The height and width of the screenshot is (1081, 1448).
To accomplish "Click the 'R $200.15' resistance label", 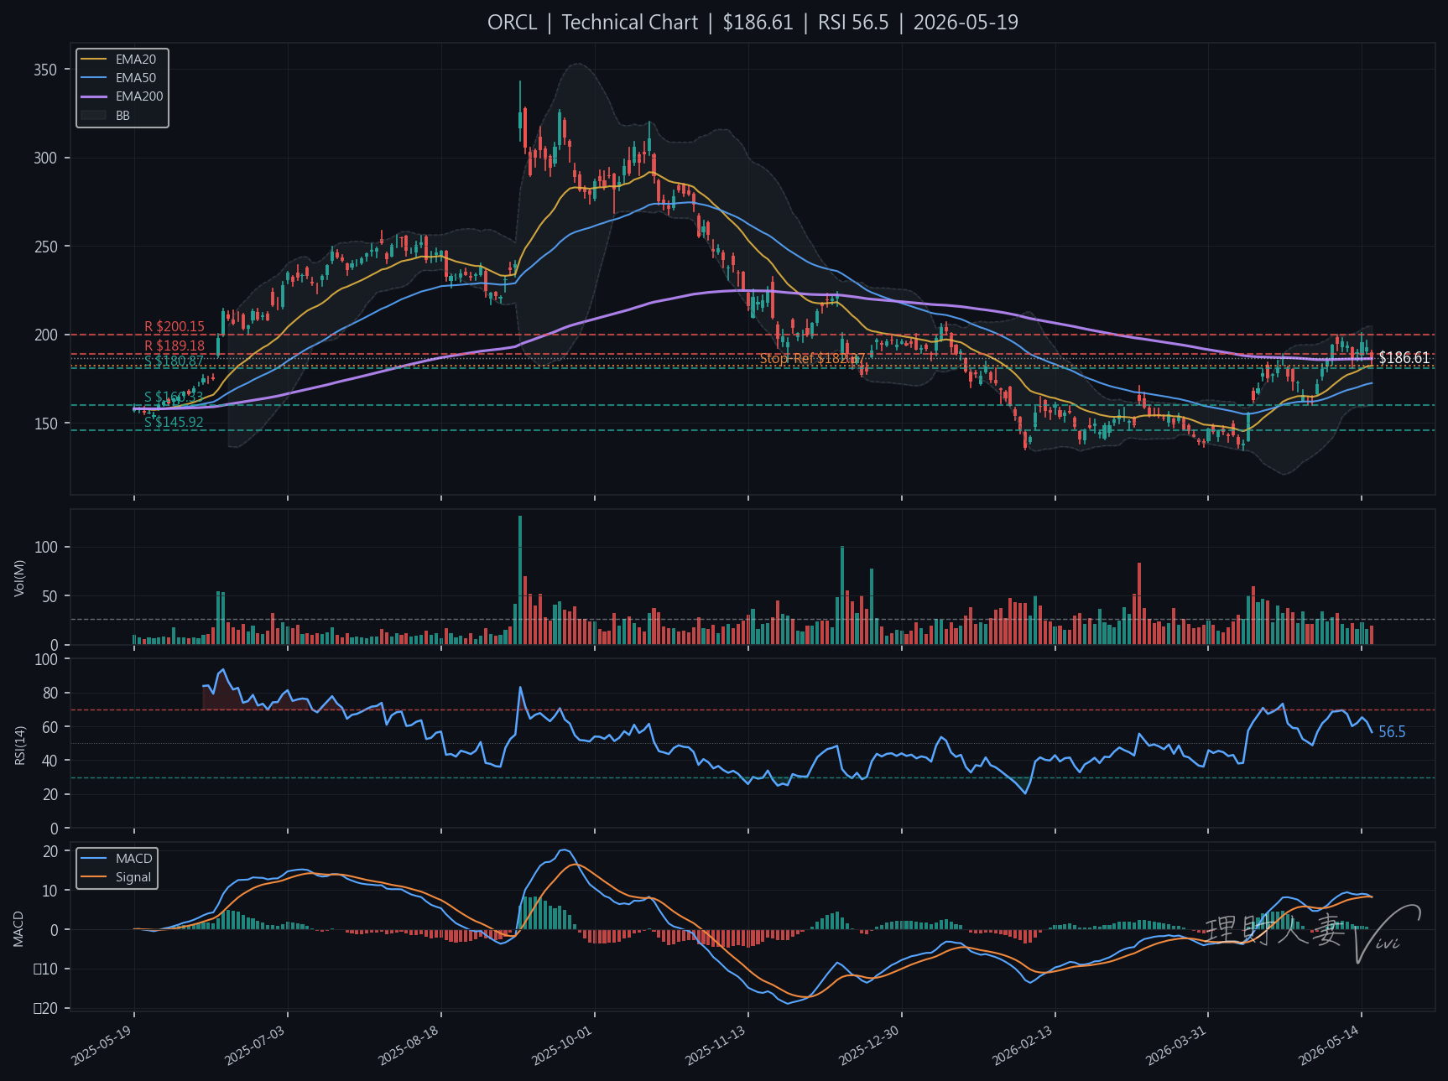I will click(174, 327).
